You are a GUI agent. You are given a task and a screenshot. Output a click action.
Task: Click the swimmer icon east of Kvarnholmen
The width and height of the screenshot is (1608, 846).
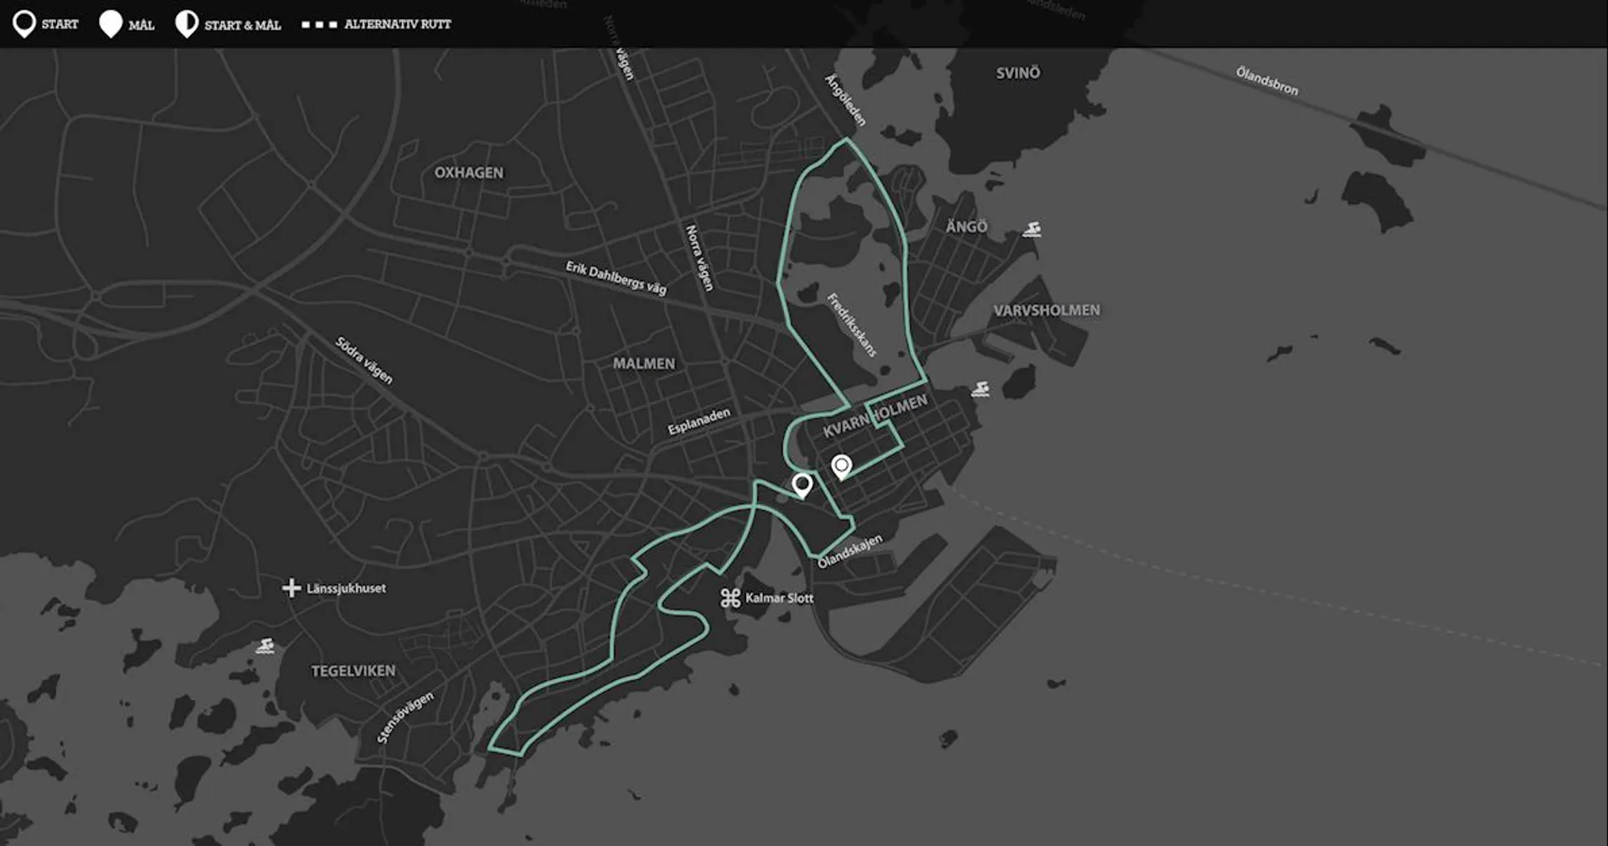coord(980,389)
